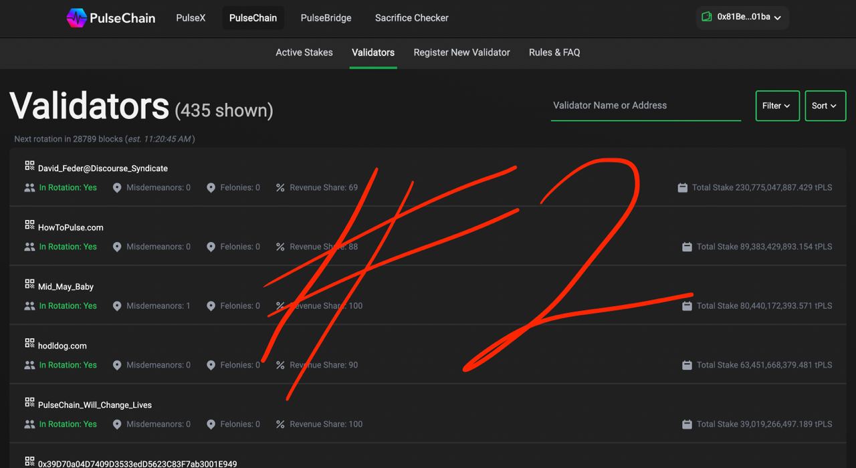Go to Rules & FAQ tab

click(x=554, y=52)
